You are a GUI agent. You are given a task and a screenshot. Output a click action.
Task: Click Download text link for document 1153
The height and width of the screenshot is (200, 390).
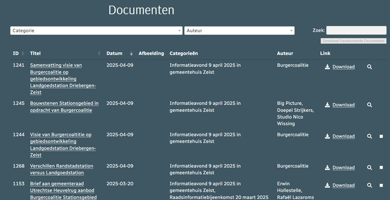coord(343,185)
